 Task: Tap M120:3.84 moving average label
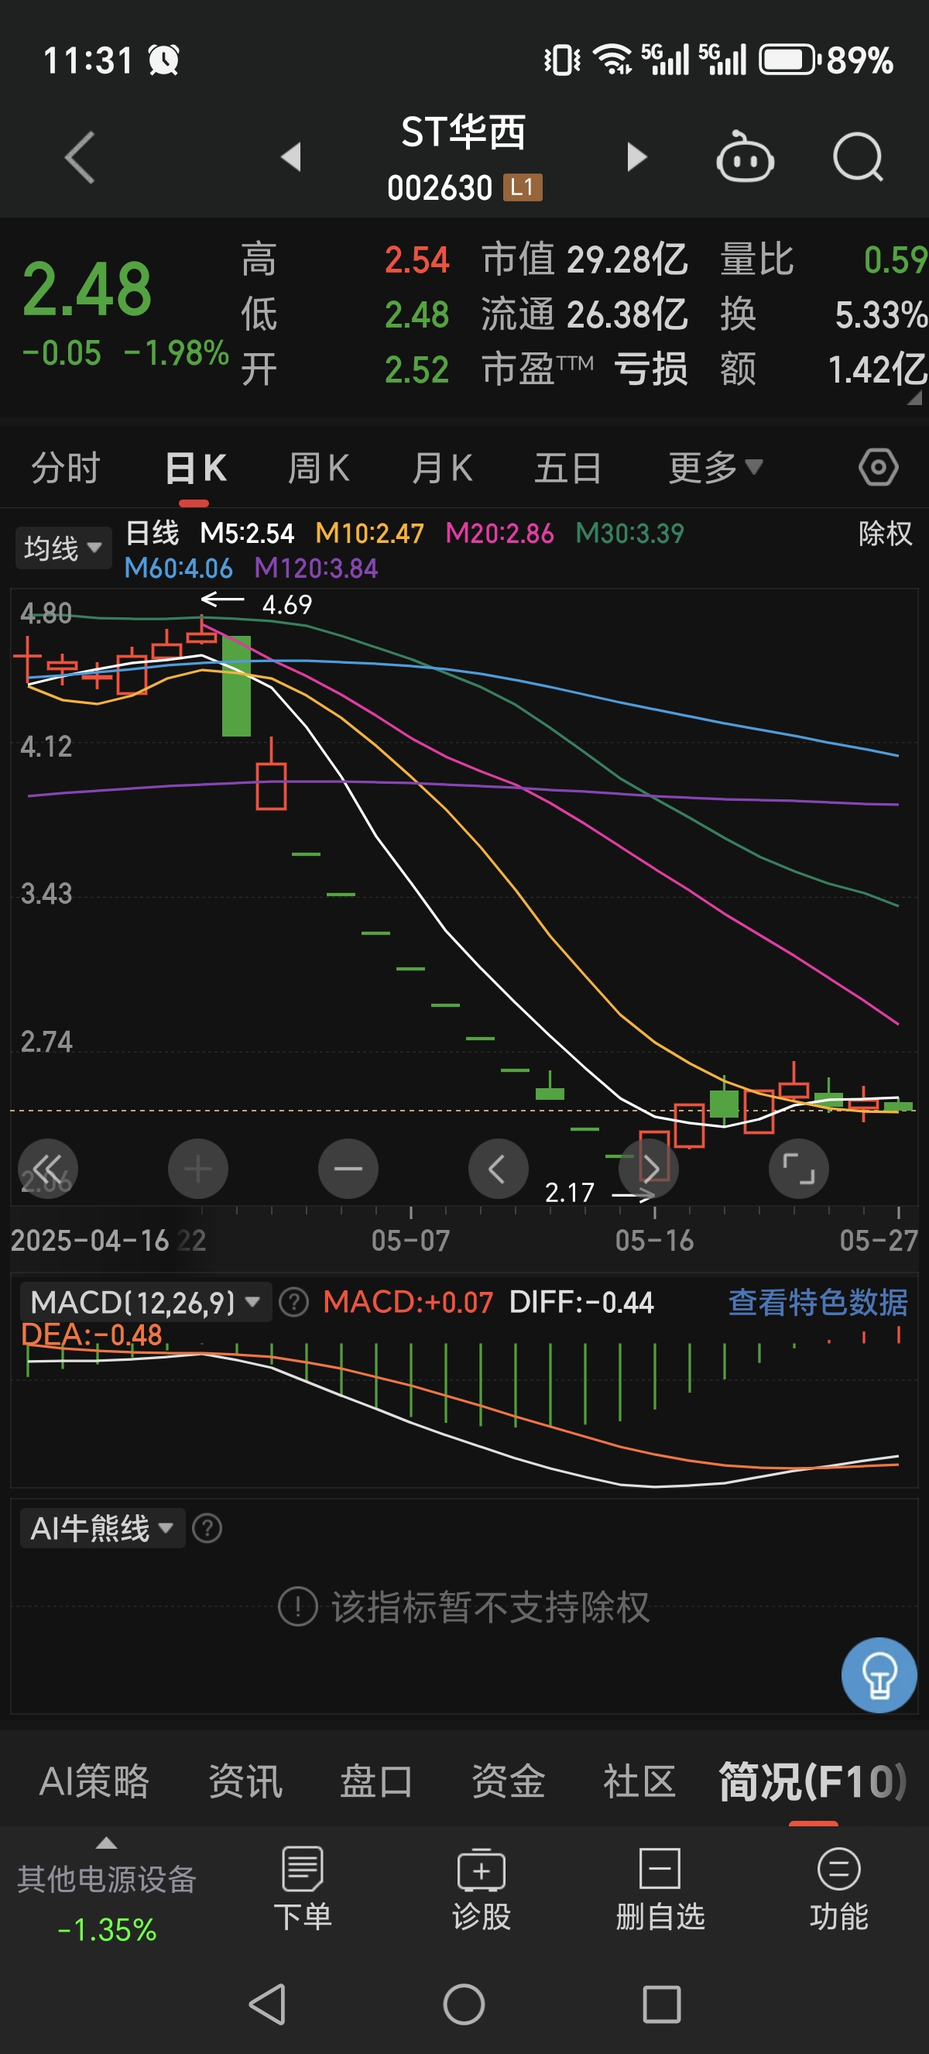316,568
